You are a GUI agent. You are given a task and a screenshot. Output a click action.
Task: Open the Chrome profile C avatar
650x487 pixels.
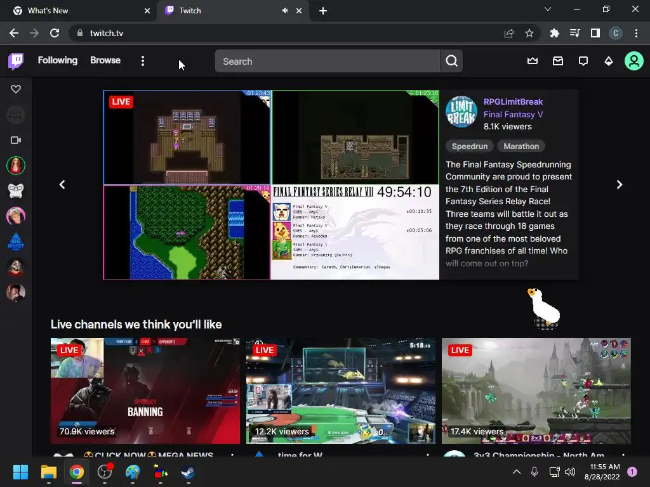pyautogui.click(x=616, y=33)
